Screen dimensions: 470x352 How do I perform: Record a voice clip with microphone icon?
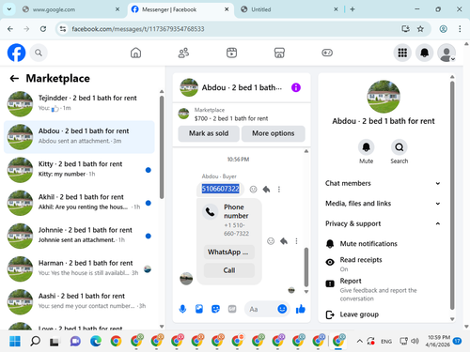click(x=182, y=309)
